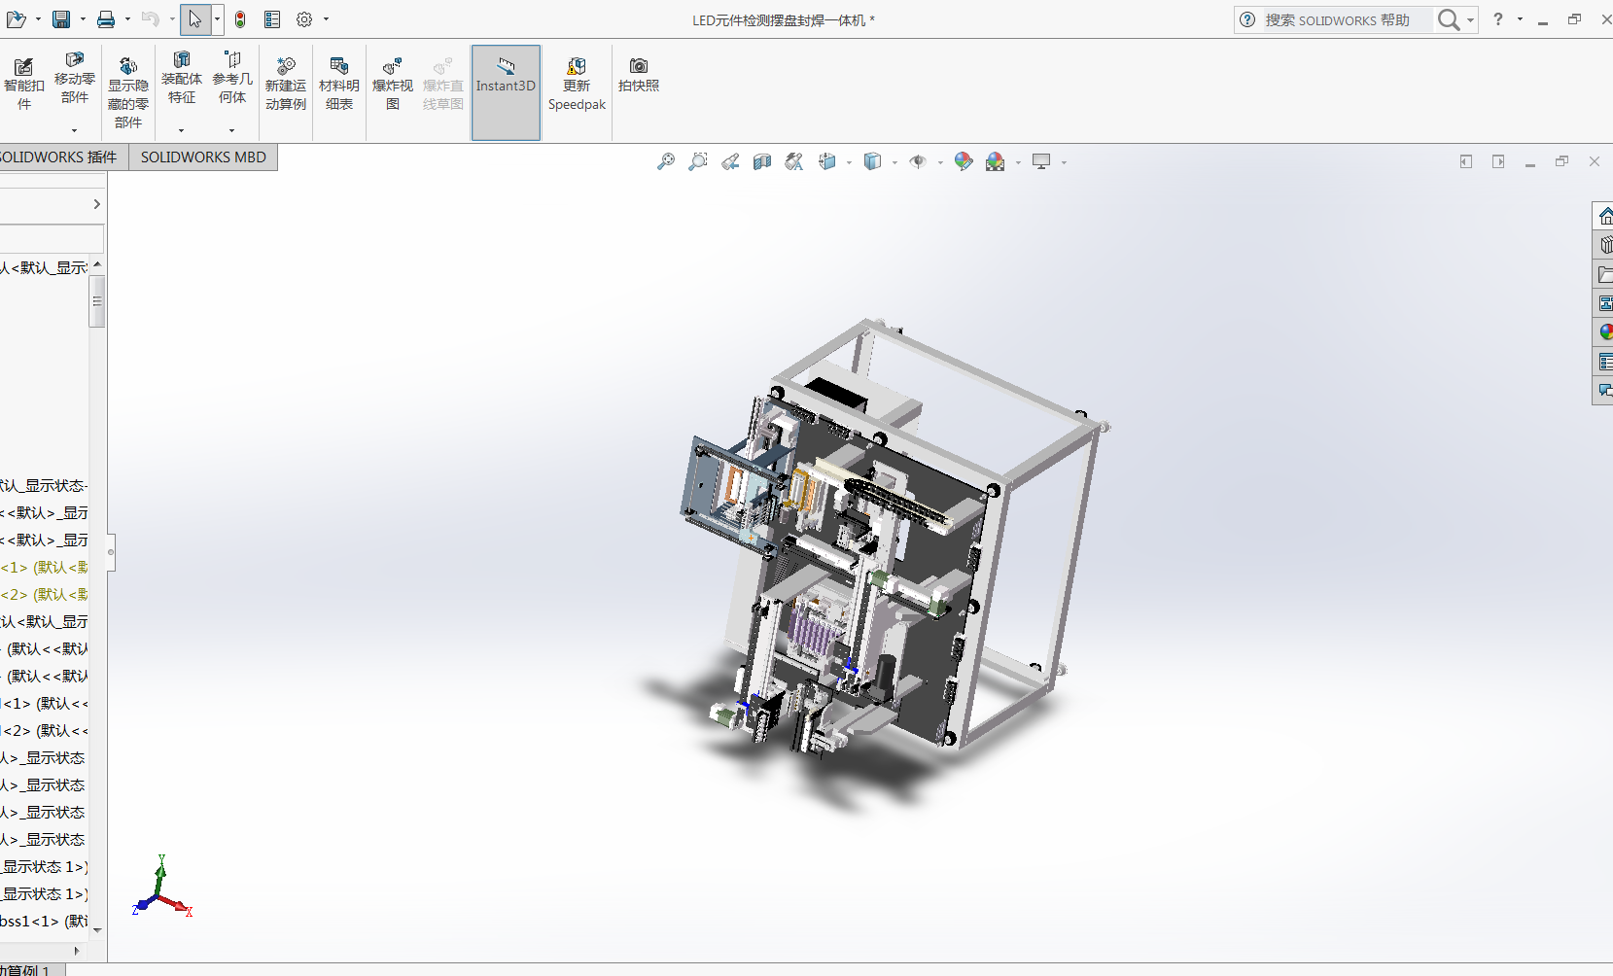Image resolution: width=1613 pixels, height=976 pixels.
Task: Click the Save icon in the top toolbar
Action: point(61,19)
